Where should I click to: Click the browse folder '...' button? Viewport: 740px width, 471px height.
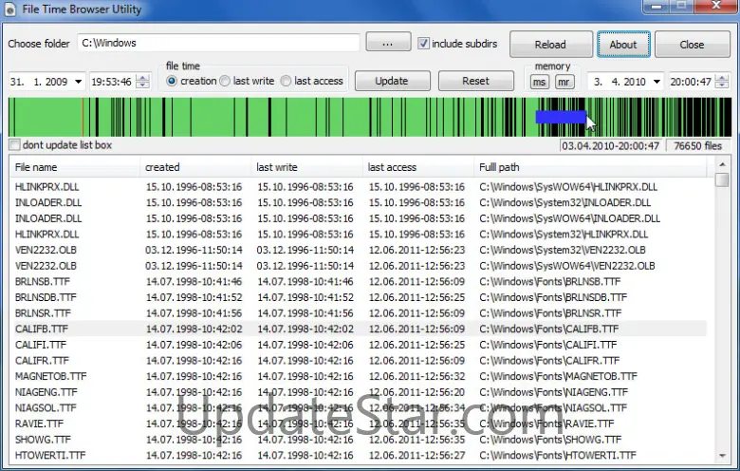[388, 43]
